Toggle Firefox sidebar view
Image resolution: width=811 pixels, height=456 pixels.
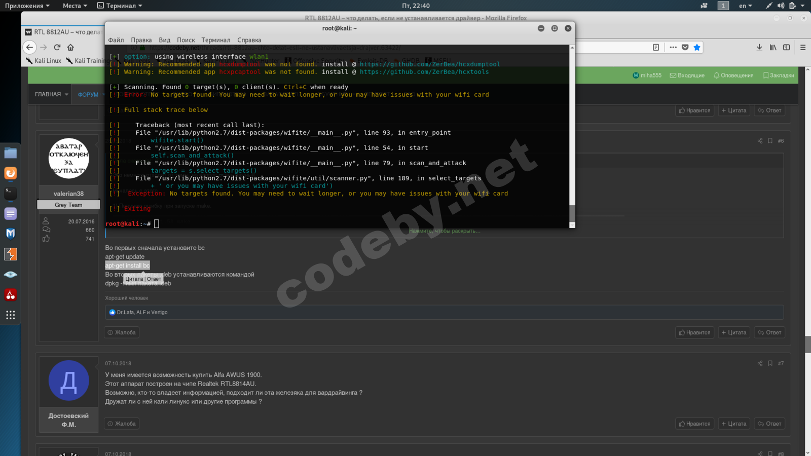point(786,47)
